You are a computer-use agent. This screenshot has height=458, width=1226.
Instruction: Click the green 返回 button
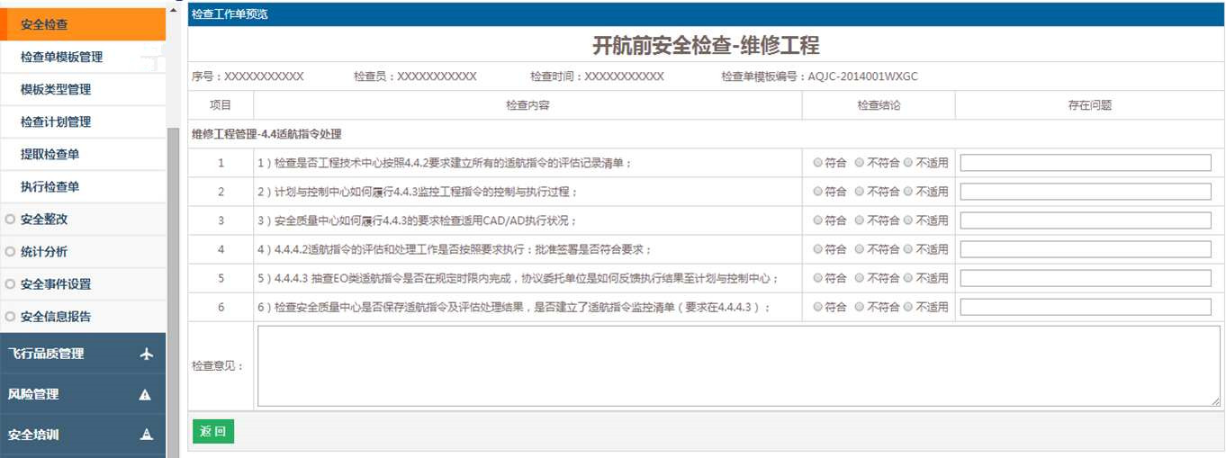213,431
